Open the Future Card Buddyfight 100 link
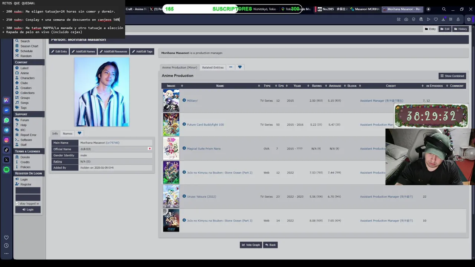Viewport: 475px width, 267px height. pyautogui.click(x=205, y=125)
